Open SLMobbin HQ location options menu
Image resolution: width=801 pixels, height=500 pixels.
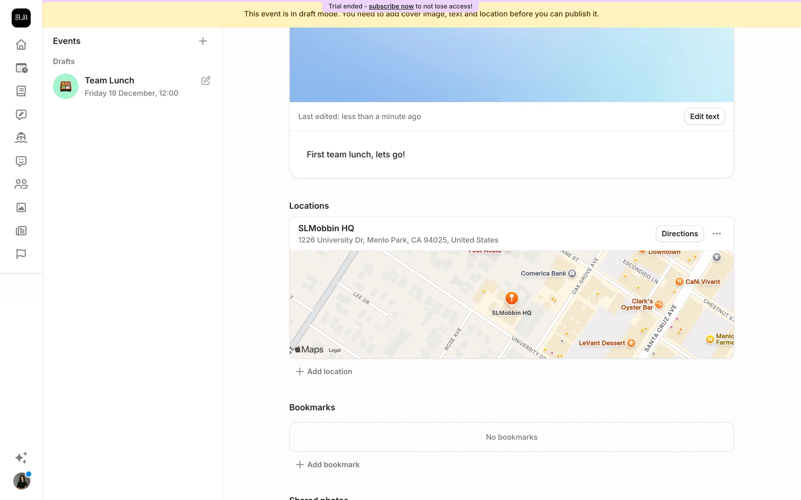[x=716, y=234]
